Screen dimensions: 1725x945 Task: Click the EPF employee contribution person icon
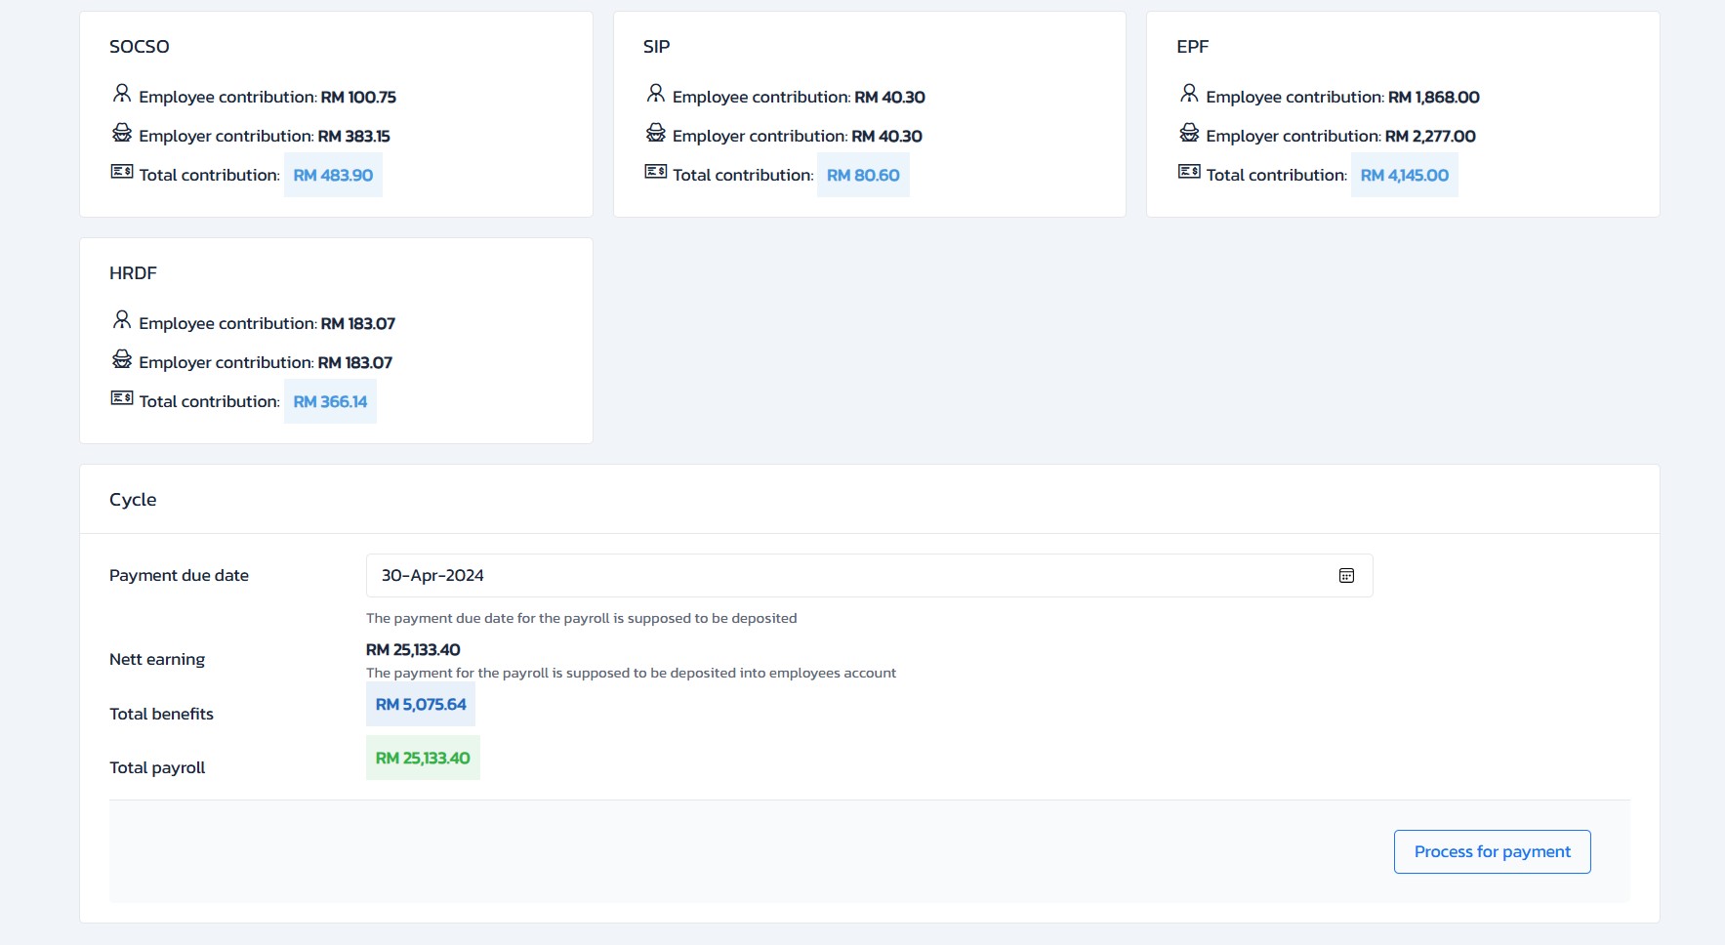click(1189, 94)
